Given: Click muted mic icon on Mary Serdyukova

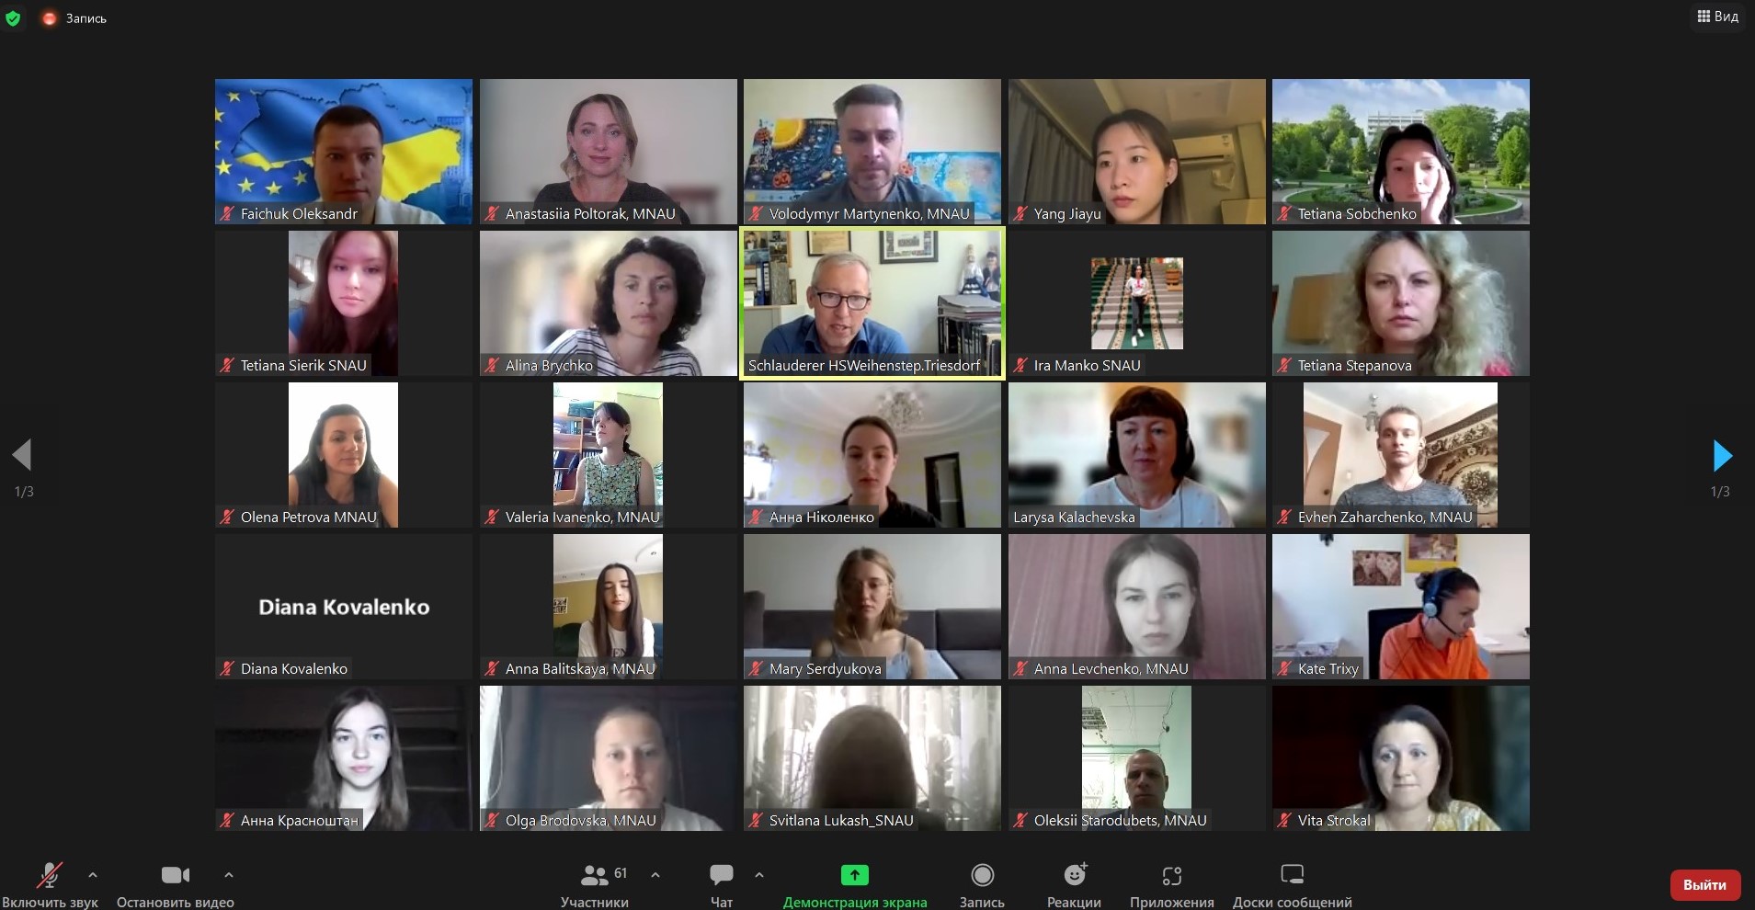Looking at the screenshot, I should [756, 668].
